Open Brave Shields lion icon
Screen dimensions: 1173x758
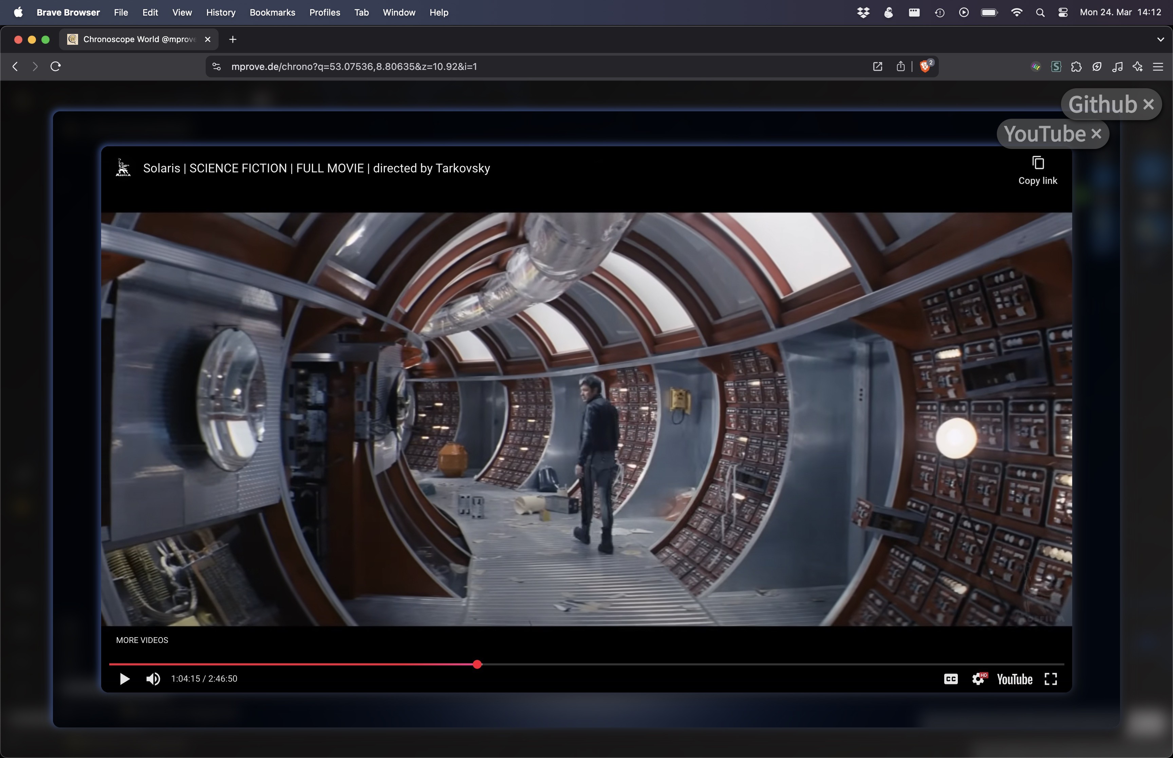926,67
